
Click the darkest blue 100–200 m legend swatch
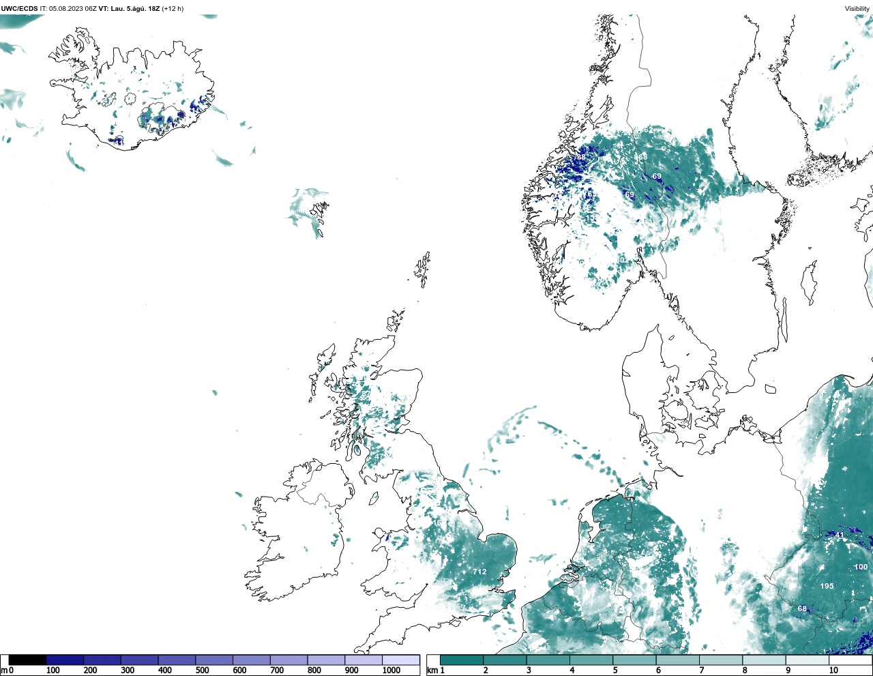(x=65, y=660)
